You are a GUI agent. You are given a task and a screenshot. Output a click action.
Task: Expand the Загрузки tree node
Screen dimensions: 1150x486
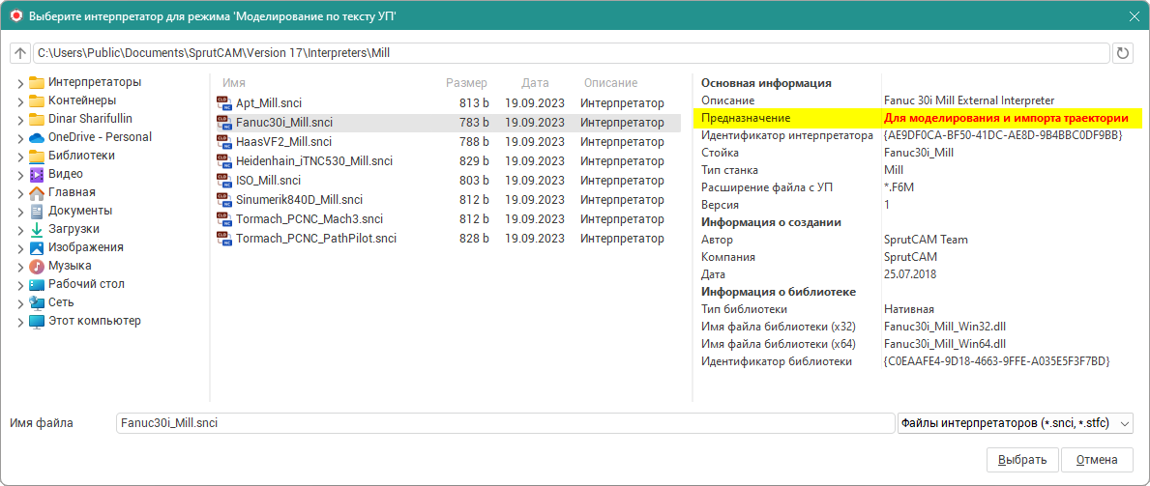(20, 230)
